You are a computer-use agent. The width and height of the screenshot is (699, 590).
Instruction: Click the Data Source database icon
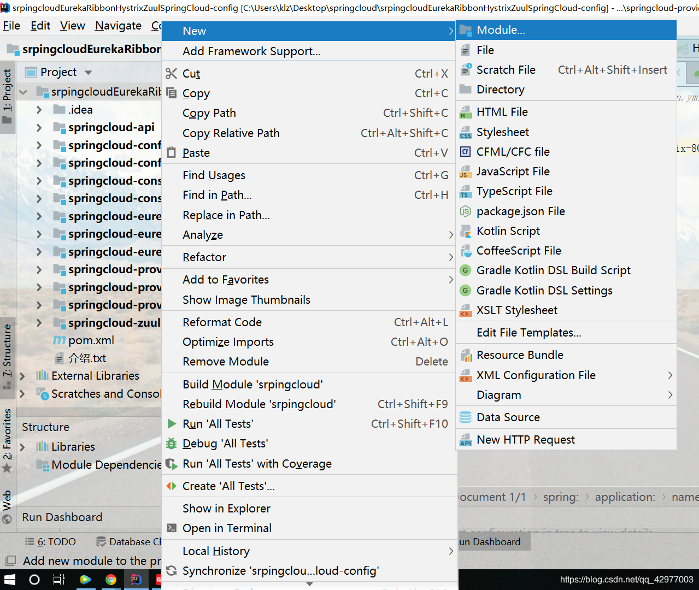pos(466,417)
